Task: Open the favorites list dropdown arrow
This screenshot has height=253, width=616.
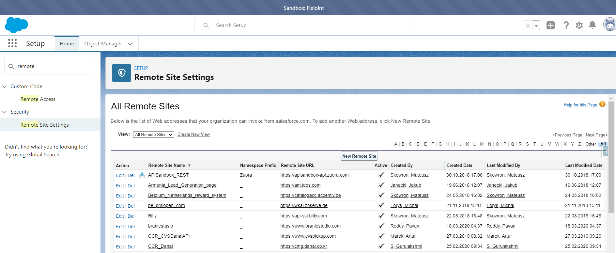Action: click(536, 25)
